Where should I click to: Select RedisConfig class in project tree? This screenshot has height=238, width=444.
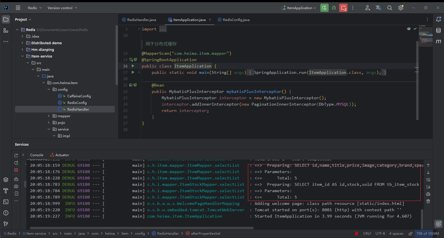click(x=77, y=103)
